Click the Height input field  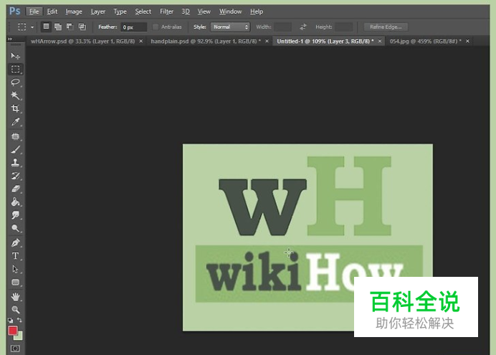[x=344, y=27]
